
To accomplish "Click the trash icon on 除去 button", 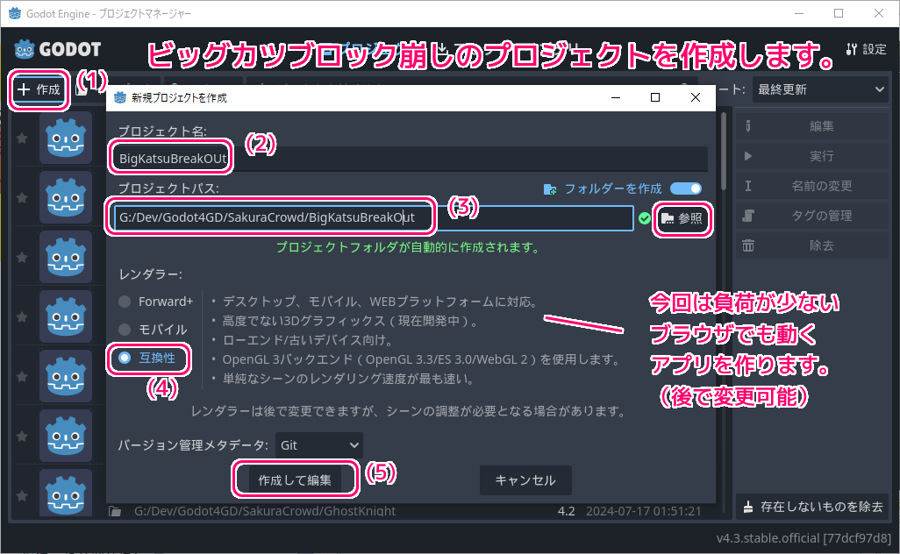I will [x=748, y=245].
